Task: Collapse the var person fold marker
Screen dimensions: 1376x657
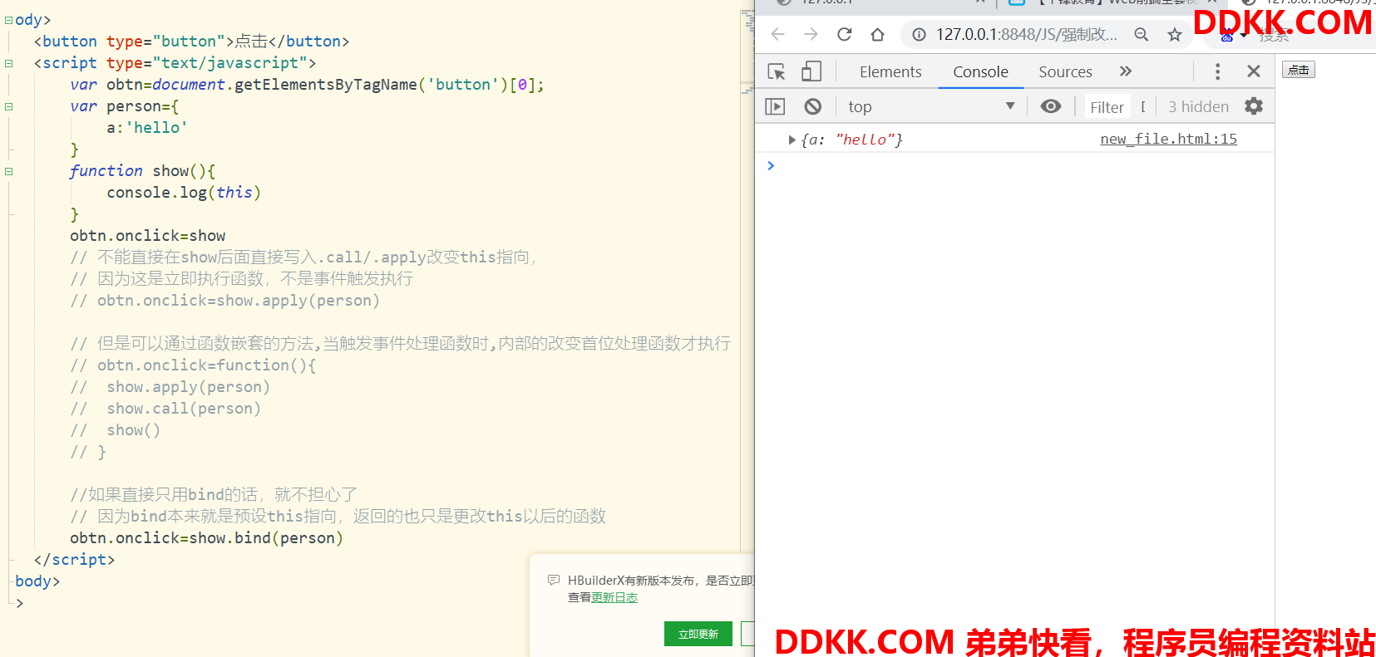Action: (8, 106)
